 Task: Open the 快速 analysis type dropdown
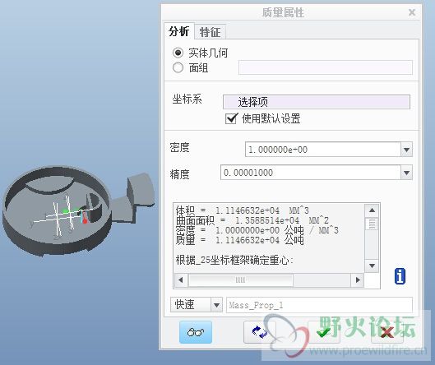(197, 305)
